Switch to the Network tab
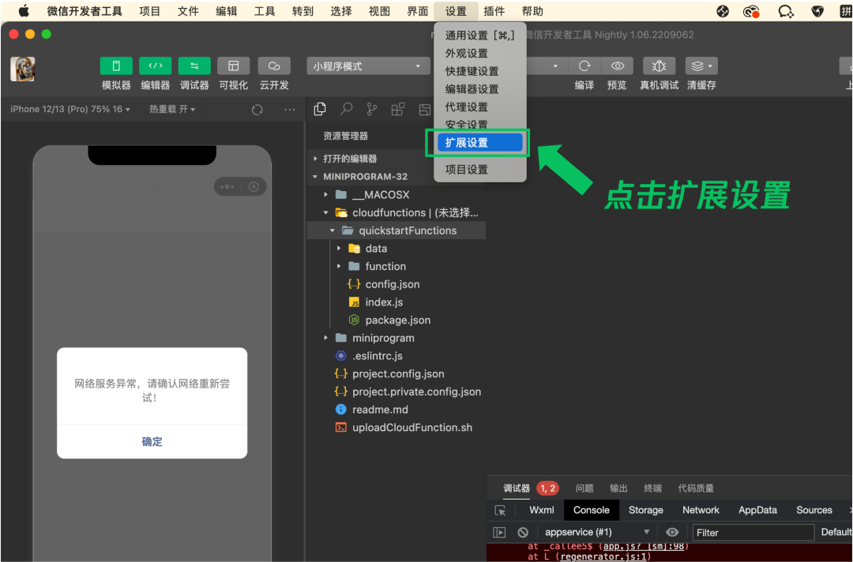Image resolution: width=853 pixels, height=562 pixels. coord(701,510)
